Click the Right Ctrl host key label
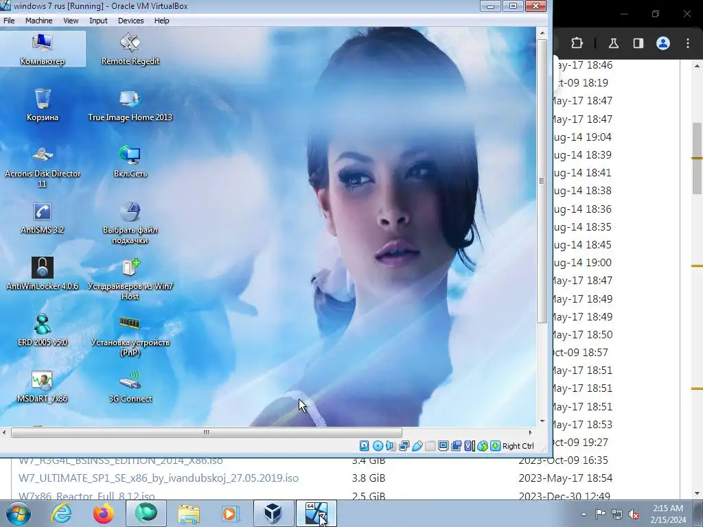Viewport: 703px width, 527px height. pyautogui.click(x=518, y=446)
